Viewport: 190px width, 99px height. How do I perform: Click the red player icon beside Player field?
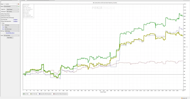(x=18, y=4)
